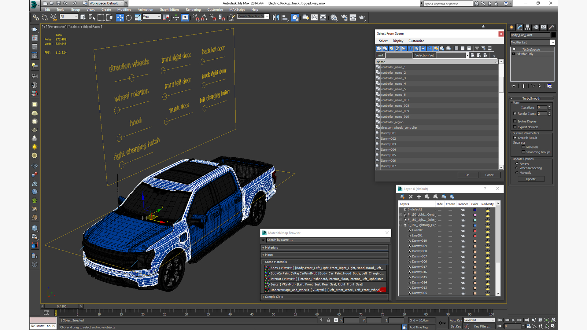Click the Find input field
This screenshot has width=587, height=330.
[x=398, y=55]
